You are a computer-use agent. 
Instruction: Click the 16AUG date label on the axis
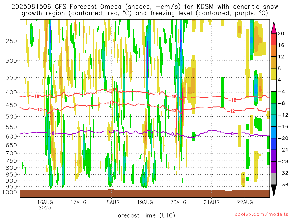click(x=45, y=202)
